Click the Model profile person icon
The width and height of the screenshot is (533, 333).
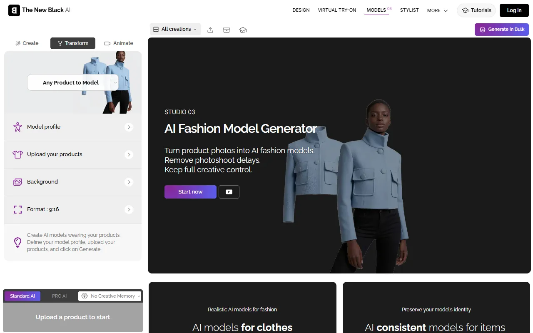point(17,127)
